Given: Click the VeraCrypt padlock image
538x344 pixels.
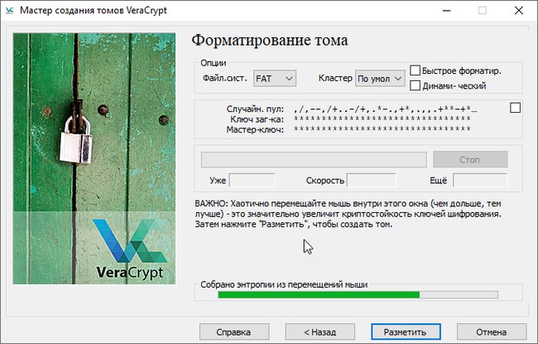Looking at the screenshot, I should 94,158.
